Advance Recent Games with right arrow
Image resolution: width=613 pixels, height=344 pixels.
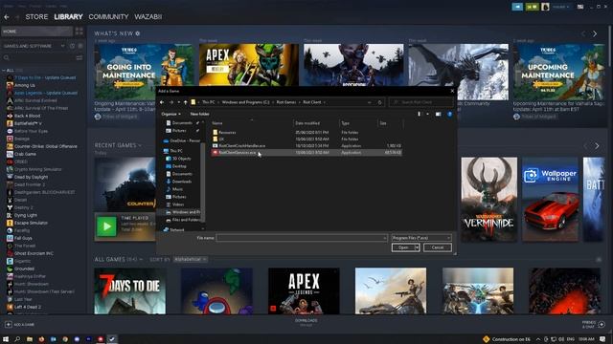tap(597, 146)
